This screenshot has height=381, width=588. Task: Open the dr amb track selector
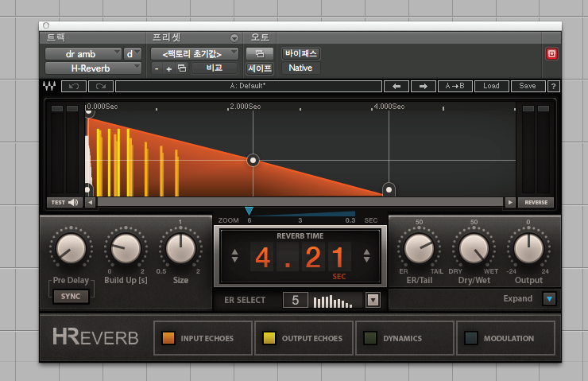[x=83, y=54]
